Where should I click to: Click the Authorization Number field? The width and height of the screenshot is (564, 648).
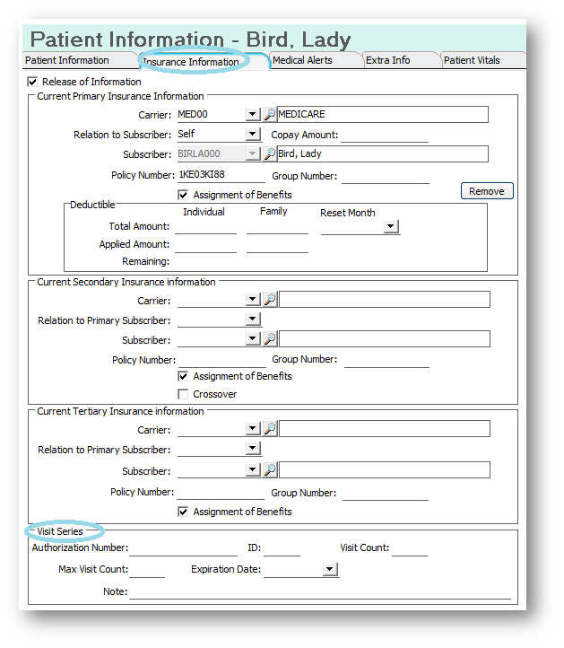pyautogui.click(x=183, y=548)
